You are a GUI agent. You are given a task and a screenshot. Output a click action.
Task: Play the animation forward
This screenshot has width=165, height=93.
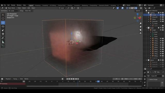(74, 79)
